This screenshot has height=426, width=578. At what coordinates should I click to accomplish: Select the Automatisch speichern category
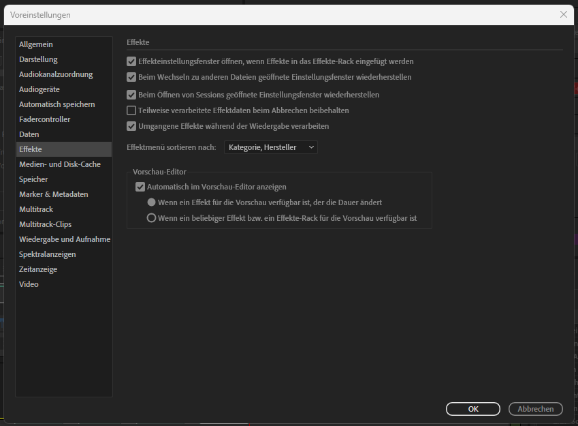point(54,104)
